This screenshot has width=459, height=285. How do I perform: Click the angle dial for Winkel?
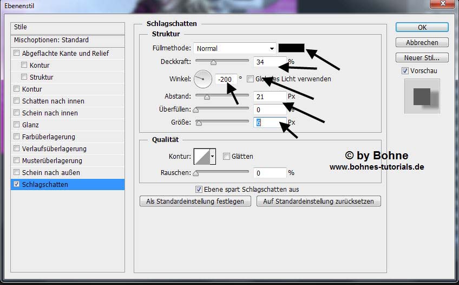(x=203, y=79)
